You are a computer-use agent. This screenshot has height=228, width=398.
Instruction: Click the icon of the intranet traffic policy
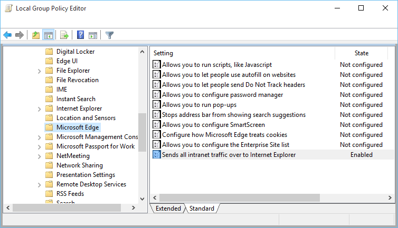point(157,154)
